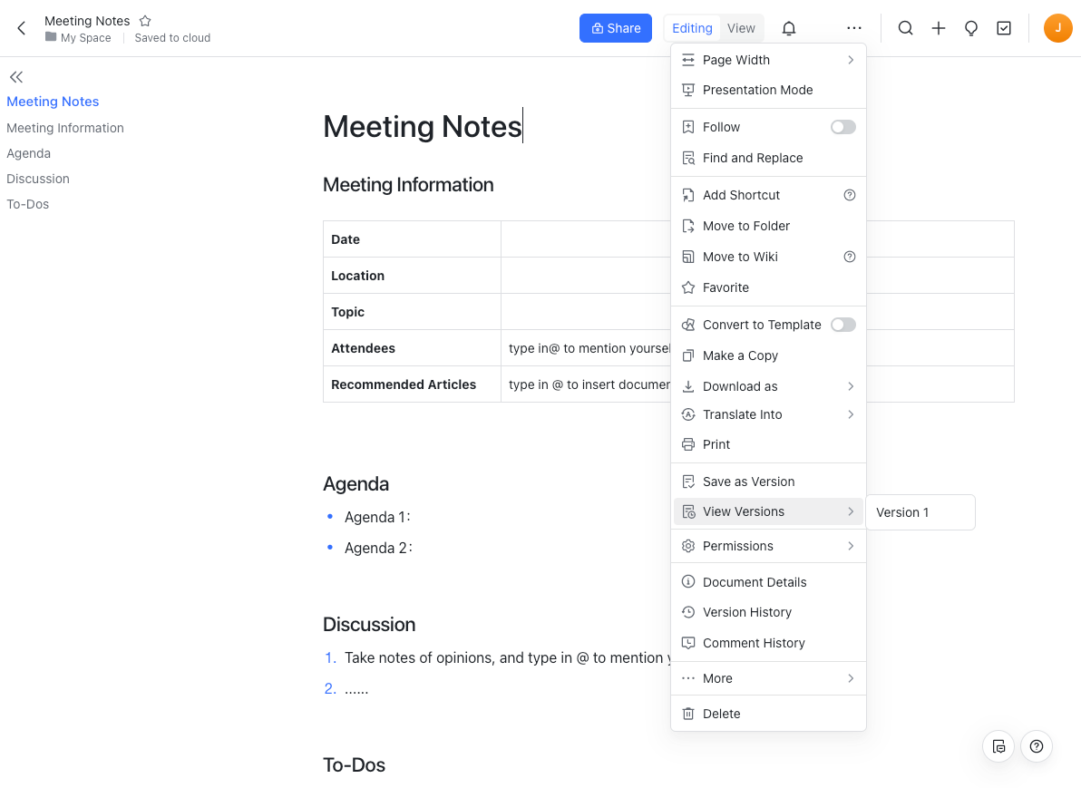The width and height of the screenshot is (1081, 788).
Task: Open the tasks checkbox icon in top bar
Action: (1004, 28)
